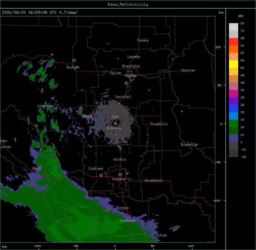This screenshot has width=256, height=250.
Task: Click the yellow 54 dBZ legend swatch
Action: [233, 64]
